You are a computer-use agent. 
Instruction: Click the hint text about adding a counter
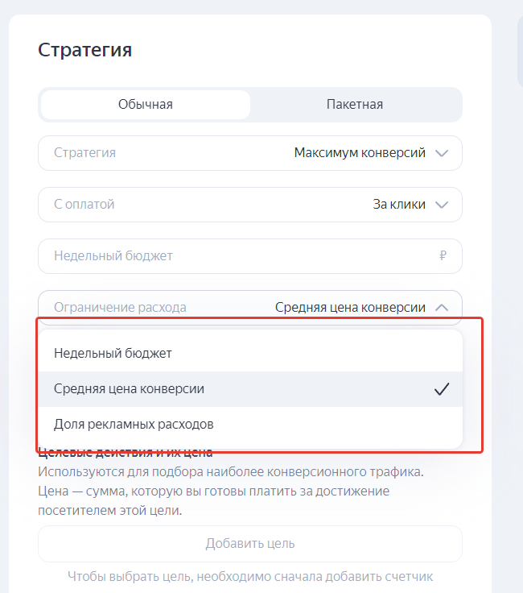250,576
